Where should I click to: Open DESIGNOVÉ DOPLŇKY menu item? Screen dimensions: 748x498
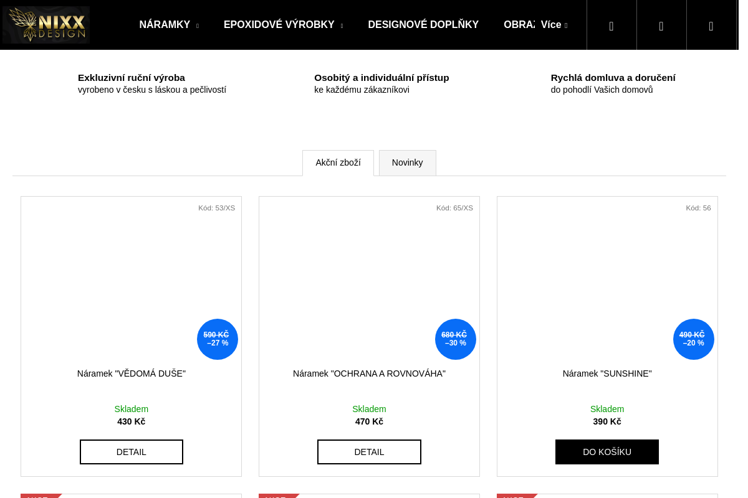[423, 25]
